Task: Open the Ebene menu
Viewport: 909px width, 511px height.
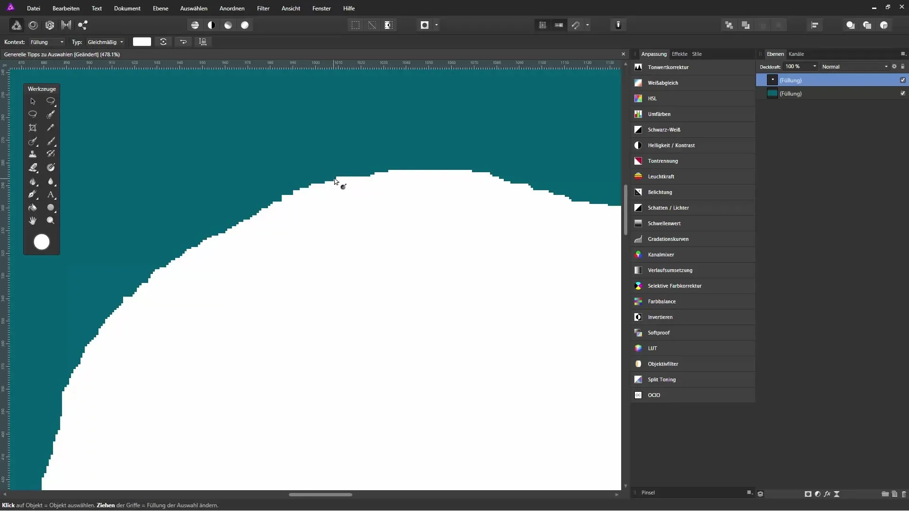Action: click(x=160, y=9)
